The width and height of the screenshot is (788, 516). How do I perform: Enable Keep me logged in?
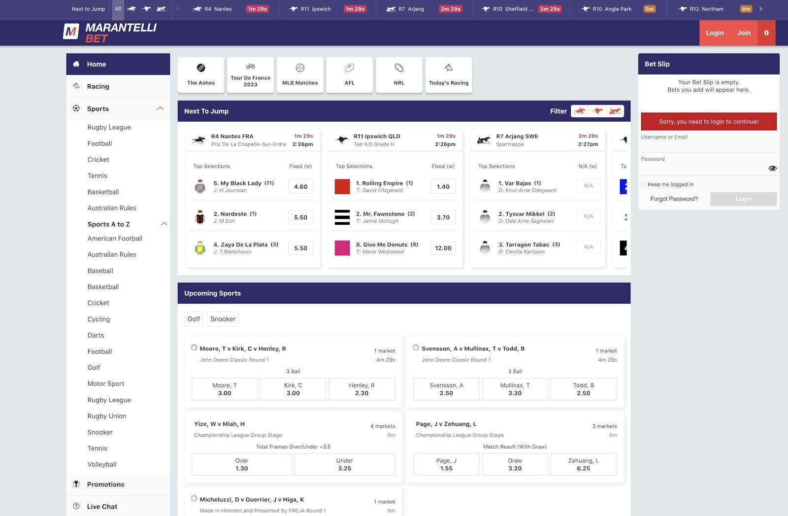click(x=643, y=184)
